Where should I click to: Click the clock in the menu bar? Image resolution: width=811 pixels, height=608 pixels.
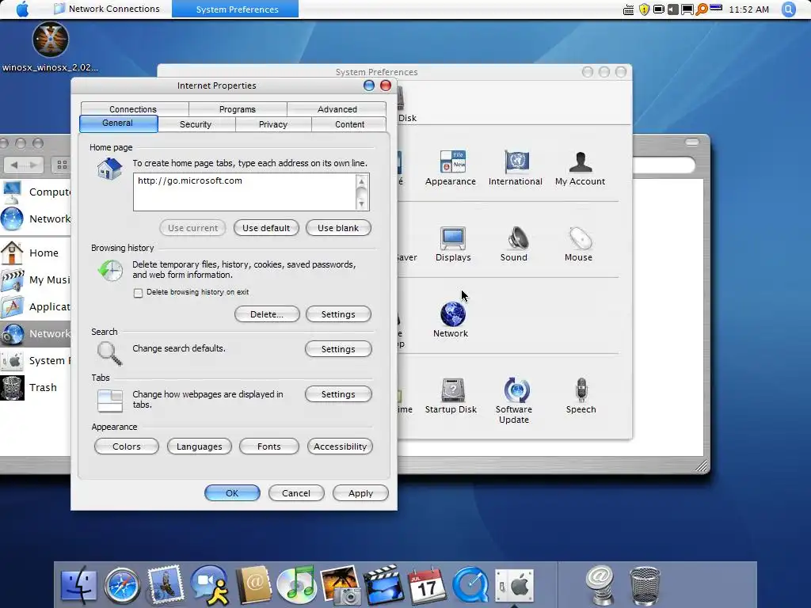tap(748, 9)
